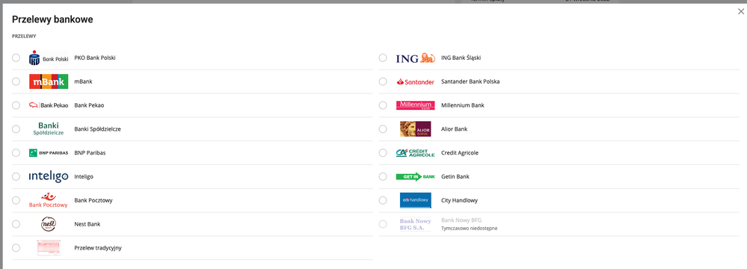Select the Banki Spółdzielcze radio button
Image resolution: width=747 pixels, height=269 pixels.
[x=16, y=129]
